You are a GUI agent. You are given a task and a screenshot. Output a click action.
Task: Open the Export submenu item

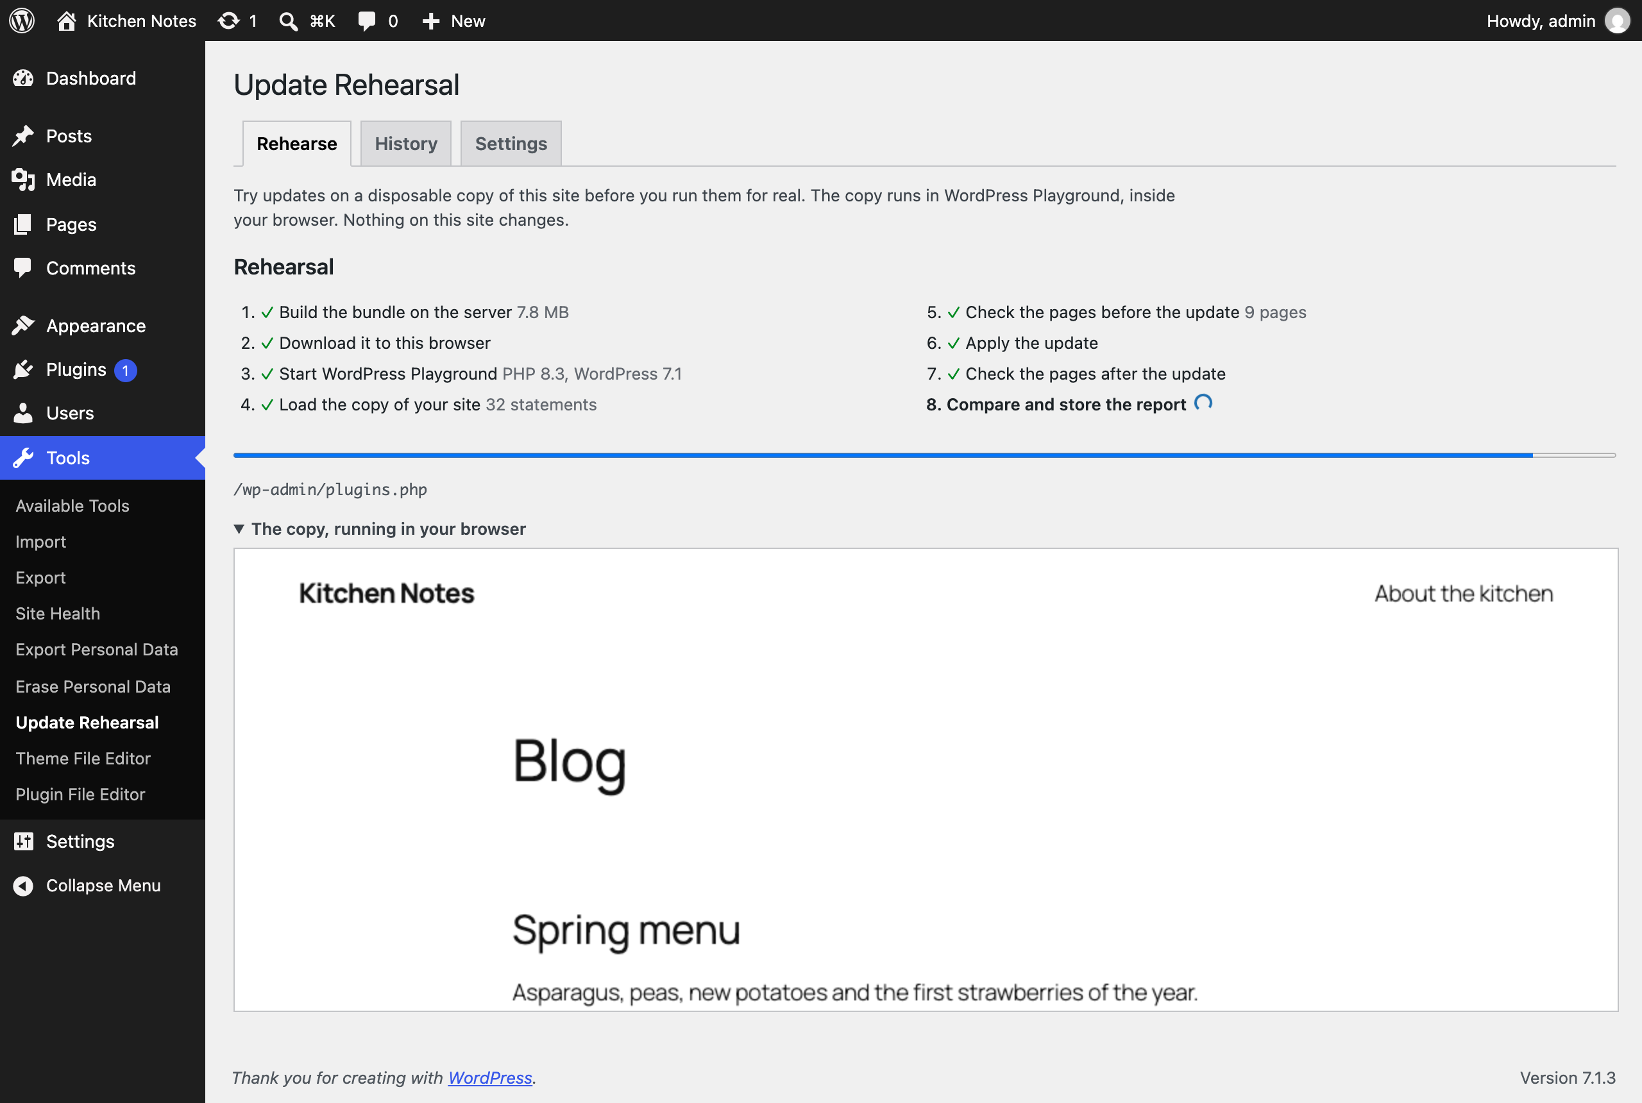(x=41, y=578)
